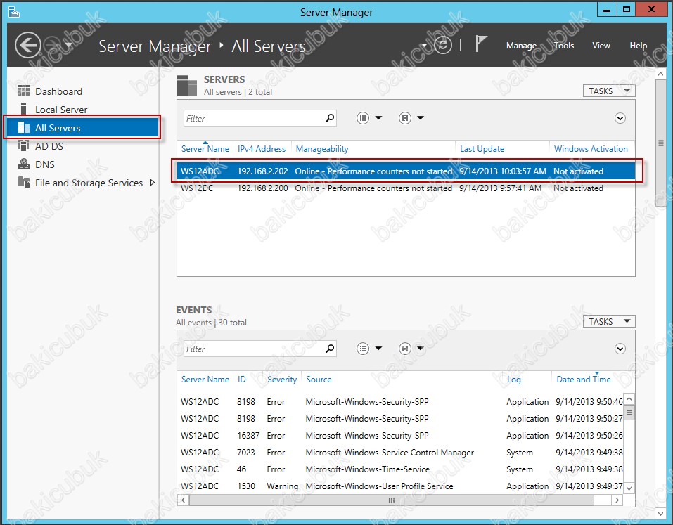Open the notifications flag
The image size is (673, 525).
(x=481, y=44)
